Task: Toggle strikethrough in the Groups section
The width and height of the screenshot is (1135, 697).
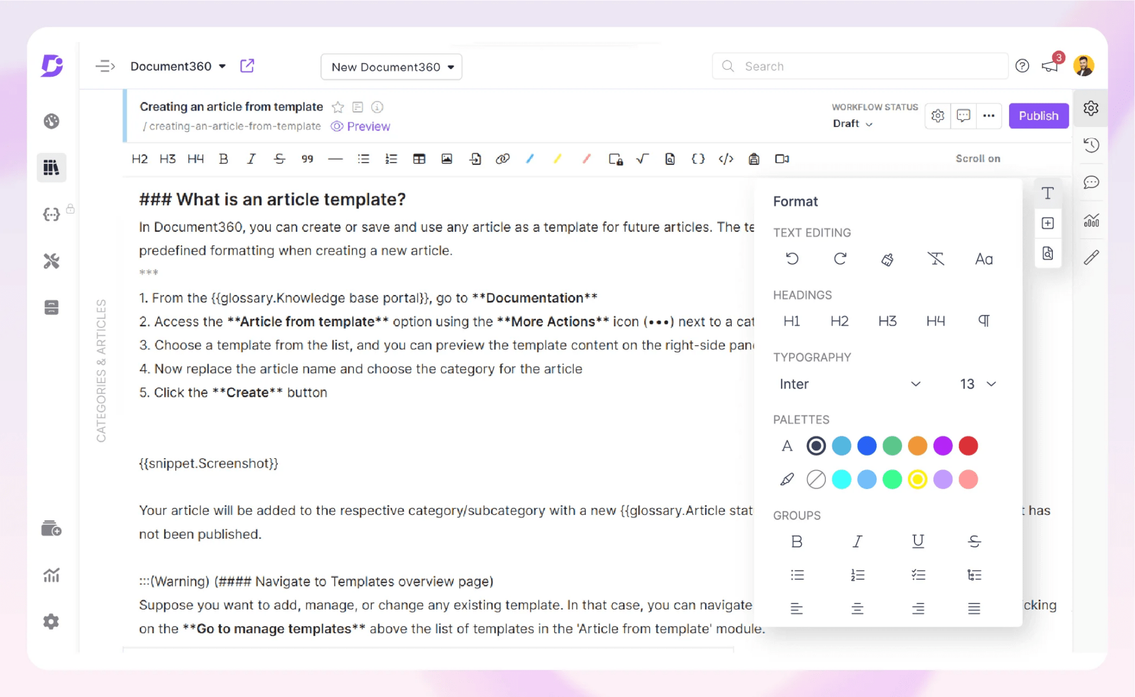Action: tap(974, 541)
